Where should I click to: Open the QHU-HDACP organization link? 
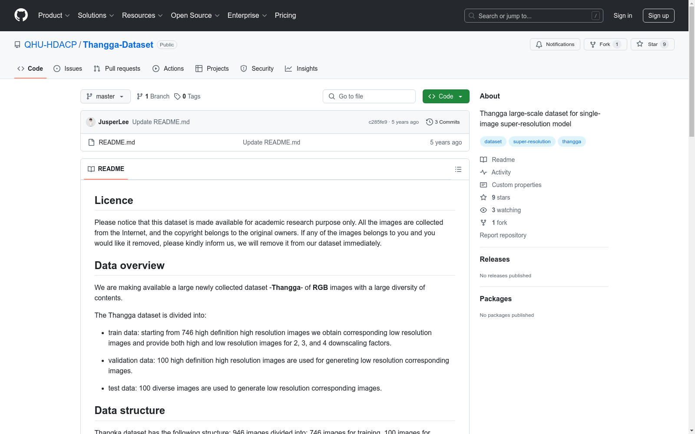(50, 45)
